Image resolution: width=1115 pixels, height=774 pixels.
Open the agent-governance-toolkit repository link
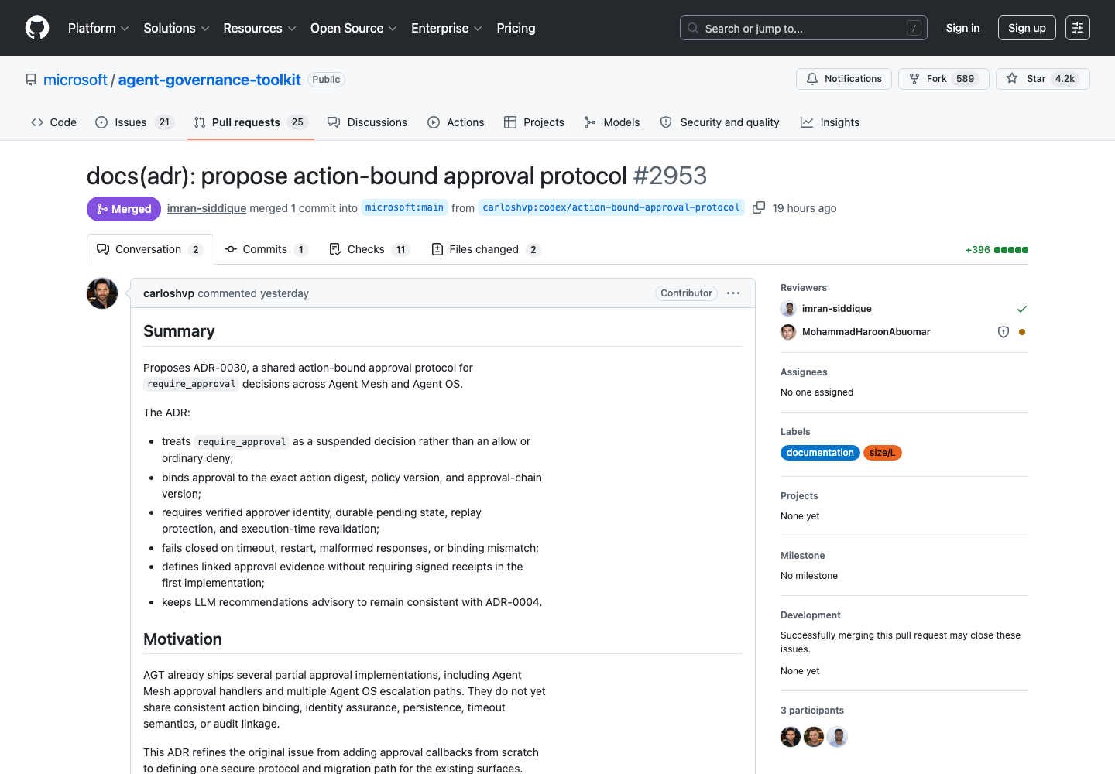(x=209, y=80)
